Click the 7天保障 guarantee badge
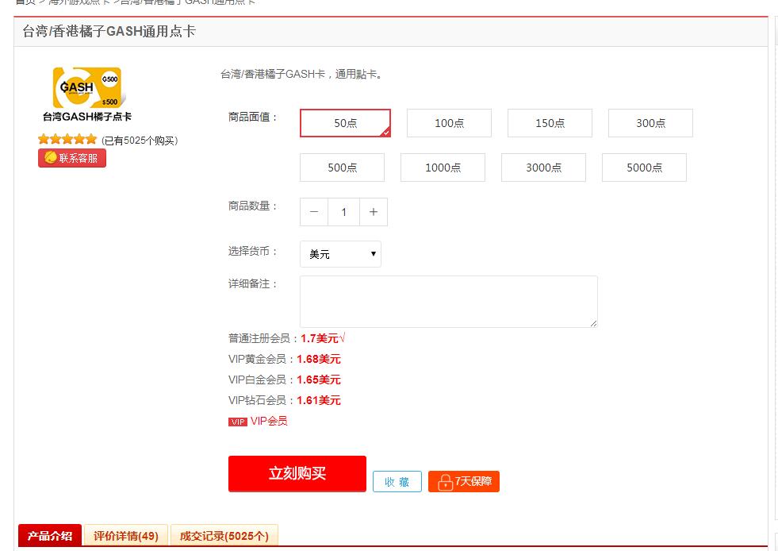The height and width of the screenshot is (551, 778). click(464, 481)
